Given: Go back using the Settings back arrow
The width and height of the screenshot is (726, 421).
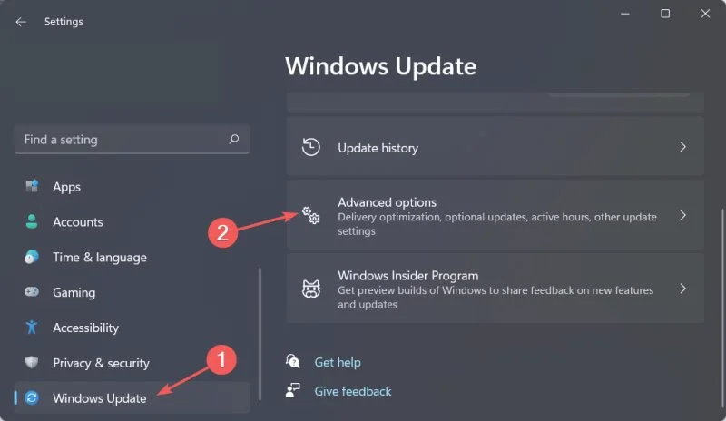Looking at the screenshot, I should click(x=21, y=22).
